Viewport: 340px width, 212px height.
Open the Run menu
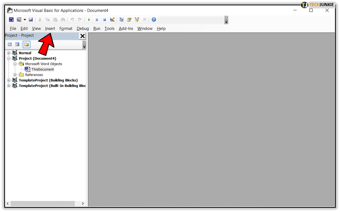[97, 29]
